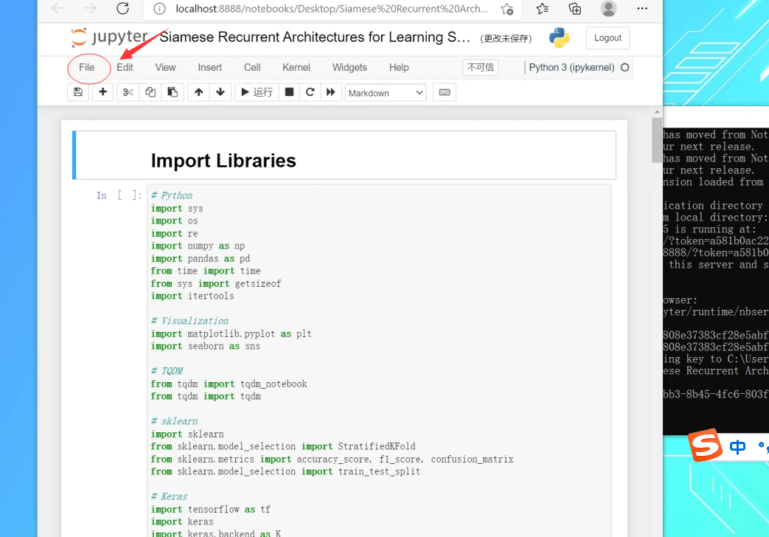Viewport: 769px width, 537px height.
Task: Paste cells below with the clipboard icon
Action: pyautogui.click(x=173, y=92)
